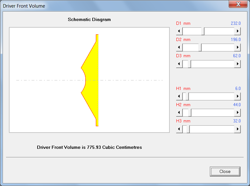Close the Driver Front Volume window

tap(238, 4)
